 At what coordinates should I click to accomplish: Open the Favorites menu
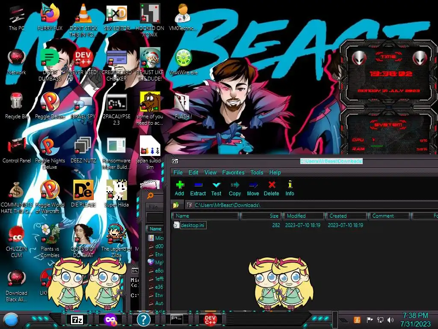pyautogui.click(x=233, y=172)
